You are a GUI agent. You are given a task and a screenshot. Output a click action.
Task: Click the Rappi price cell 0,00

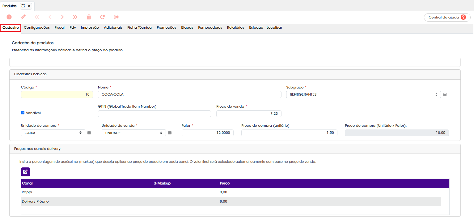223,192
